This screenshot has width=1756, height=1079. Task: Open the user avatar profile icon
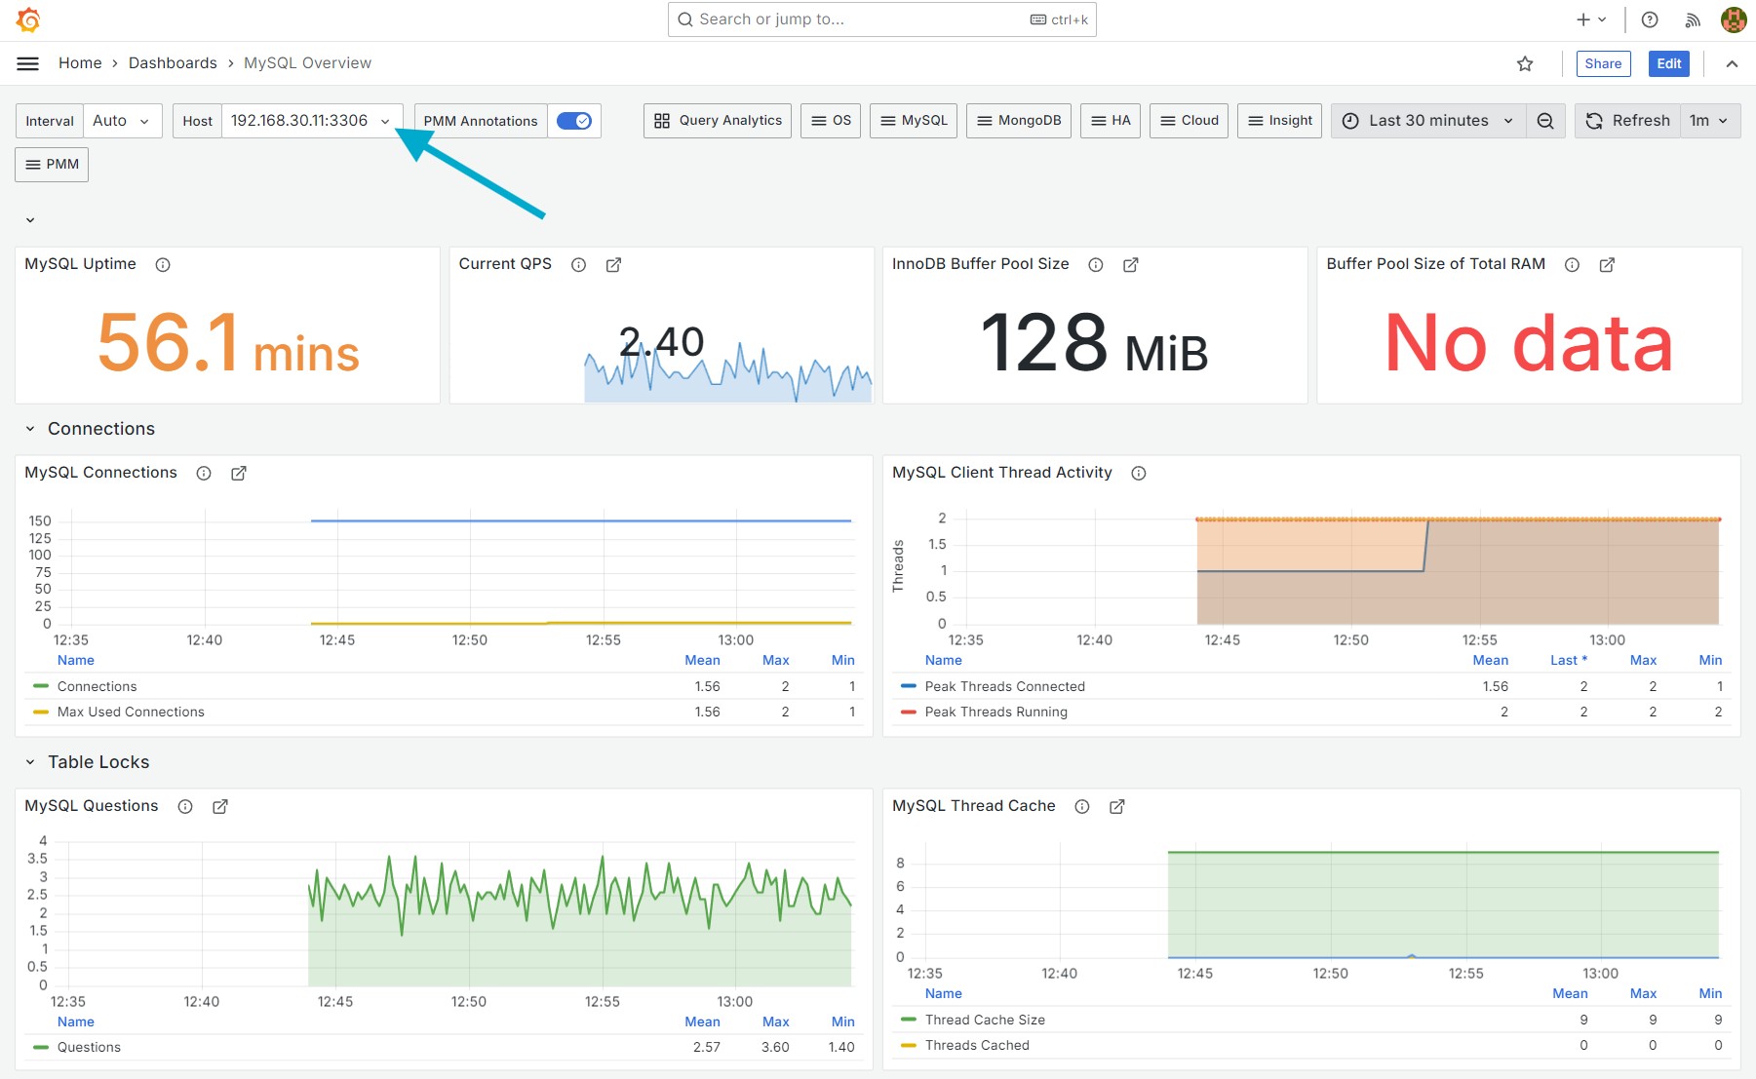coord(1731,19)
